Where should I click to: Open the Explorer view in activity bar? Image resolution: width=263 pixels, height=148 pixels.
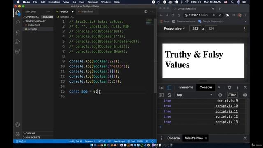coord(17,13)
